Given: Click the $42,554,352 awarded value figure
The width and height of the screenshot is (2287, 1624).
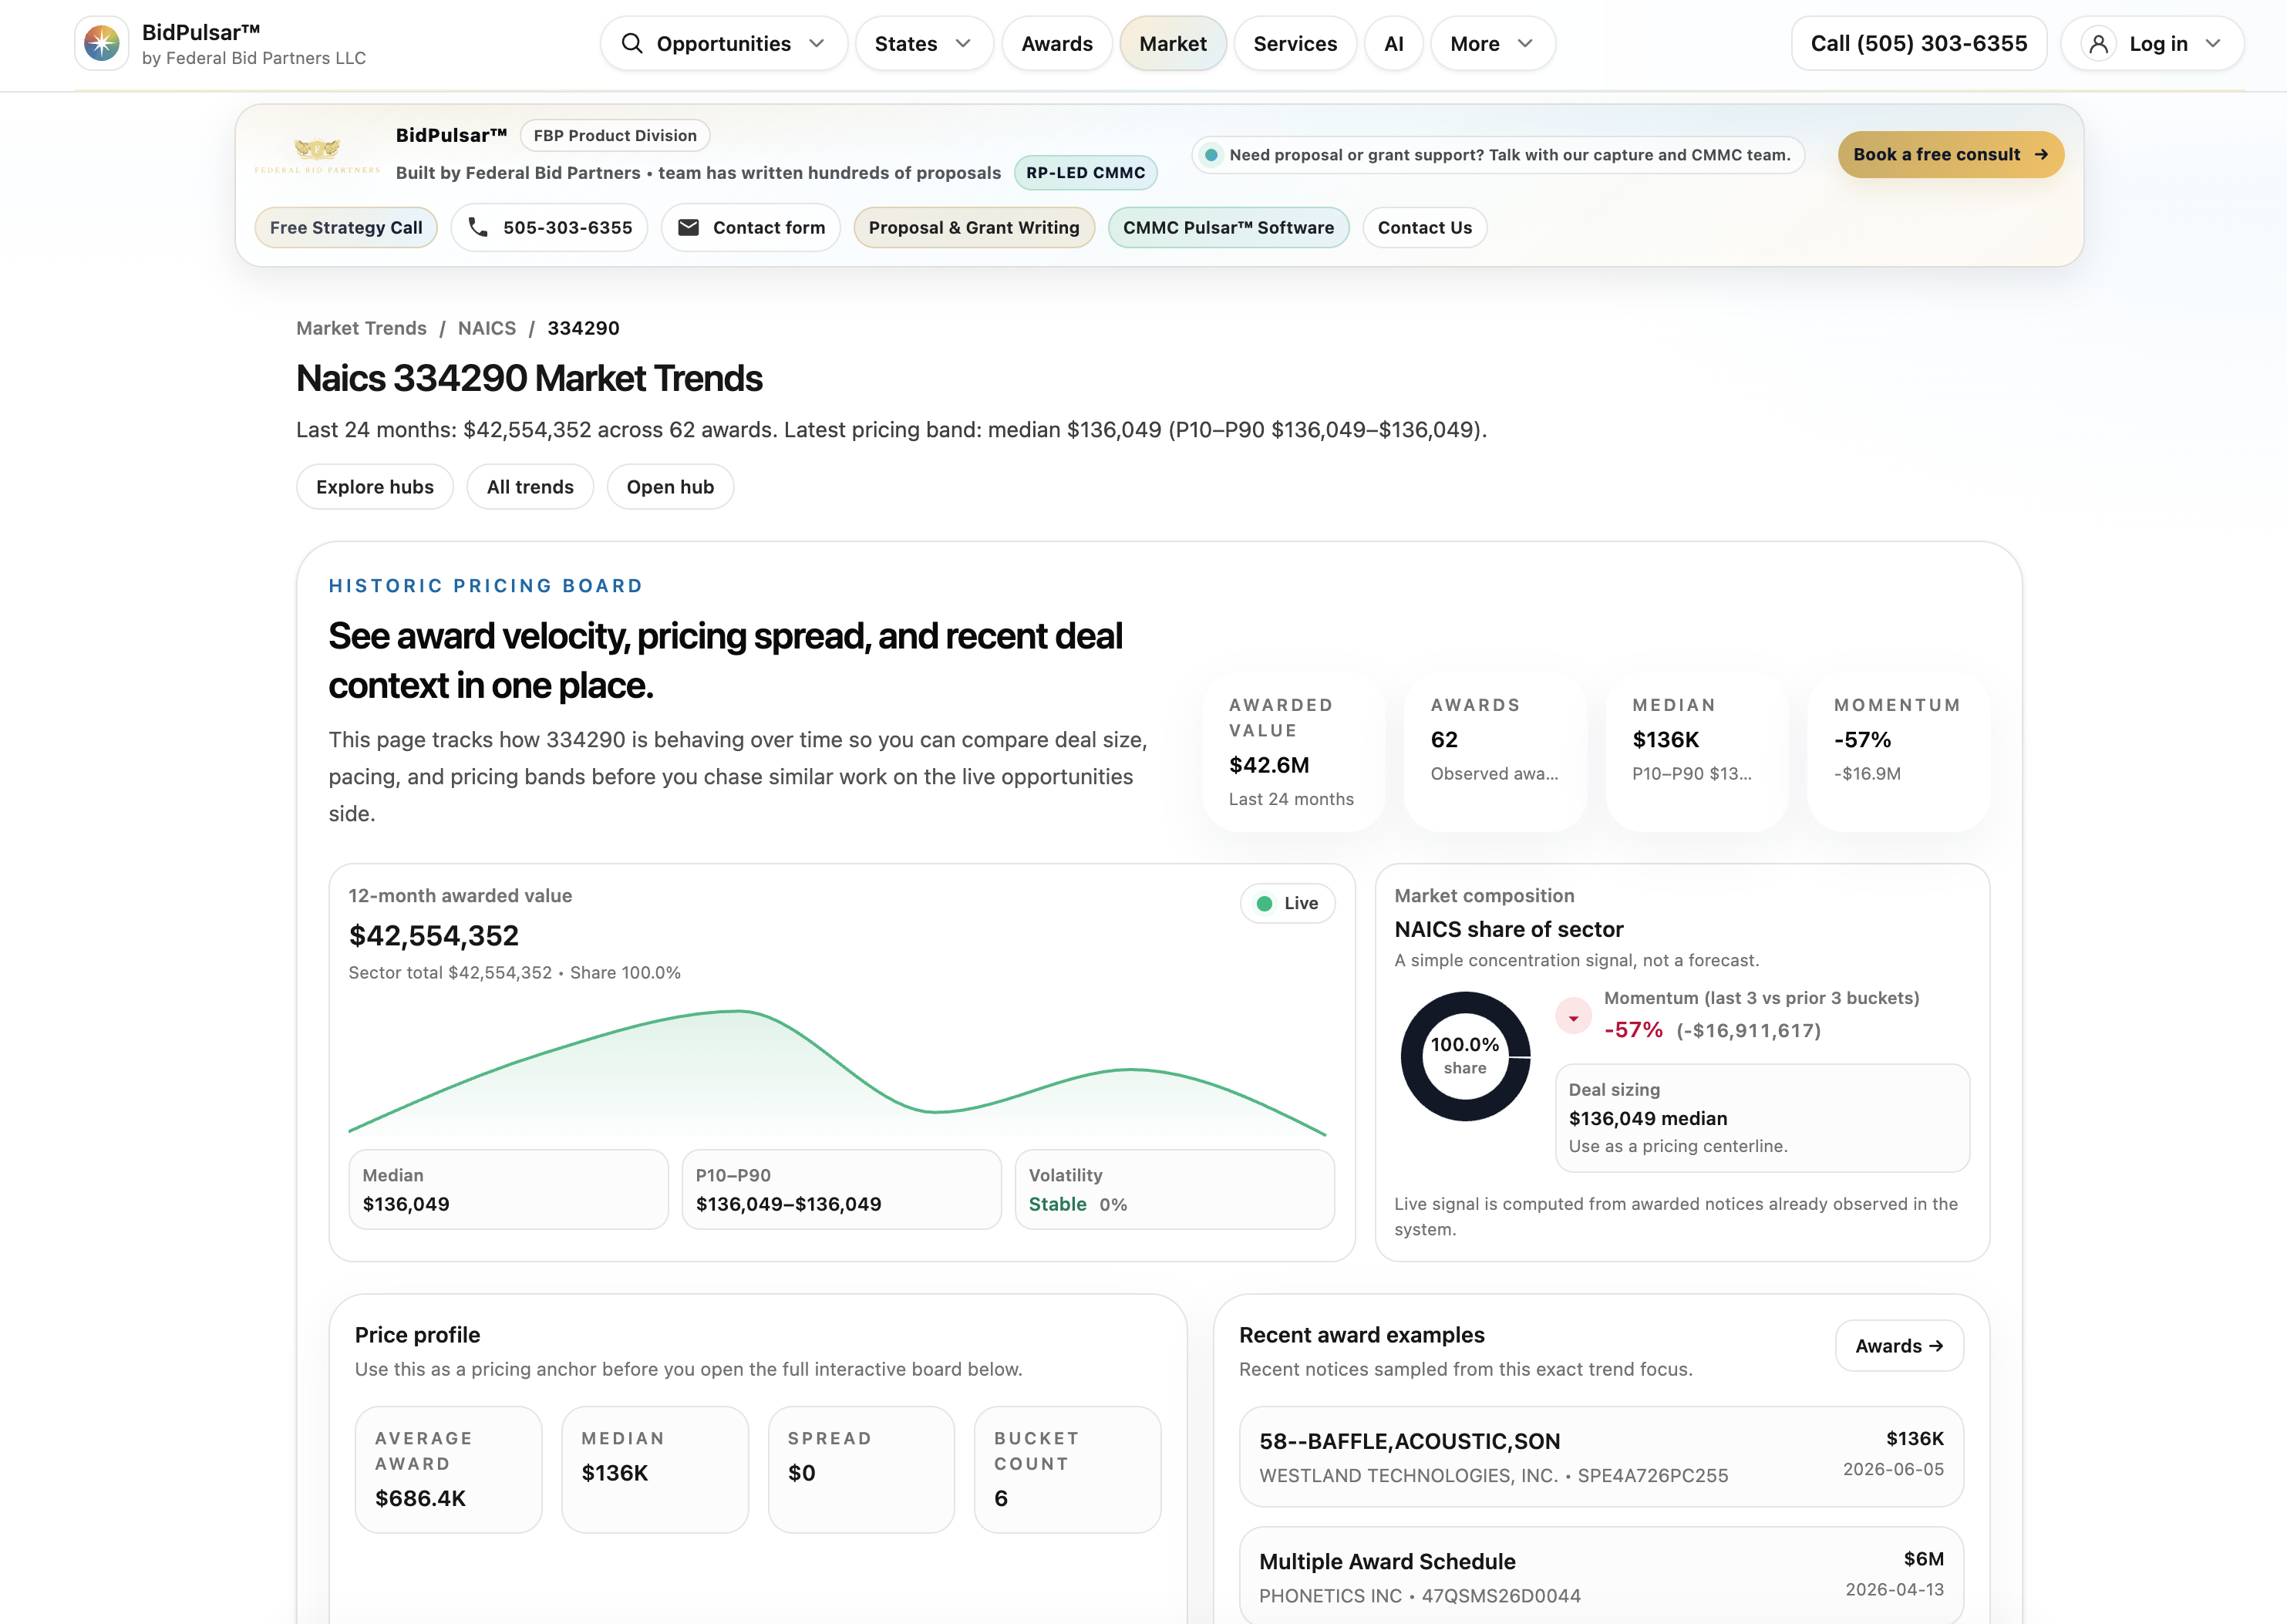Looking at the screenshot, I should coord(433,935).
